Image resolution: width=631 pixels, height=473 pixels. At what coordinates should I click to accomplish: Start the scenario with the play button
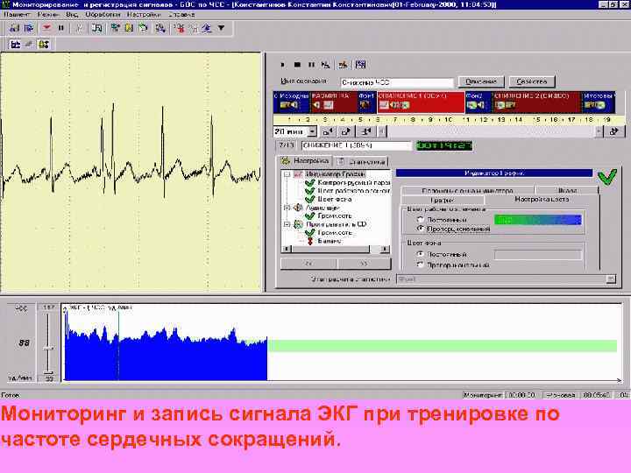(282, 64)
